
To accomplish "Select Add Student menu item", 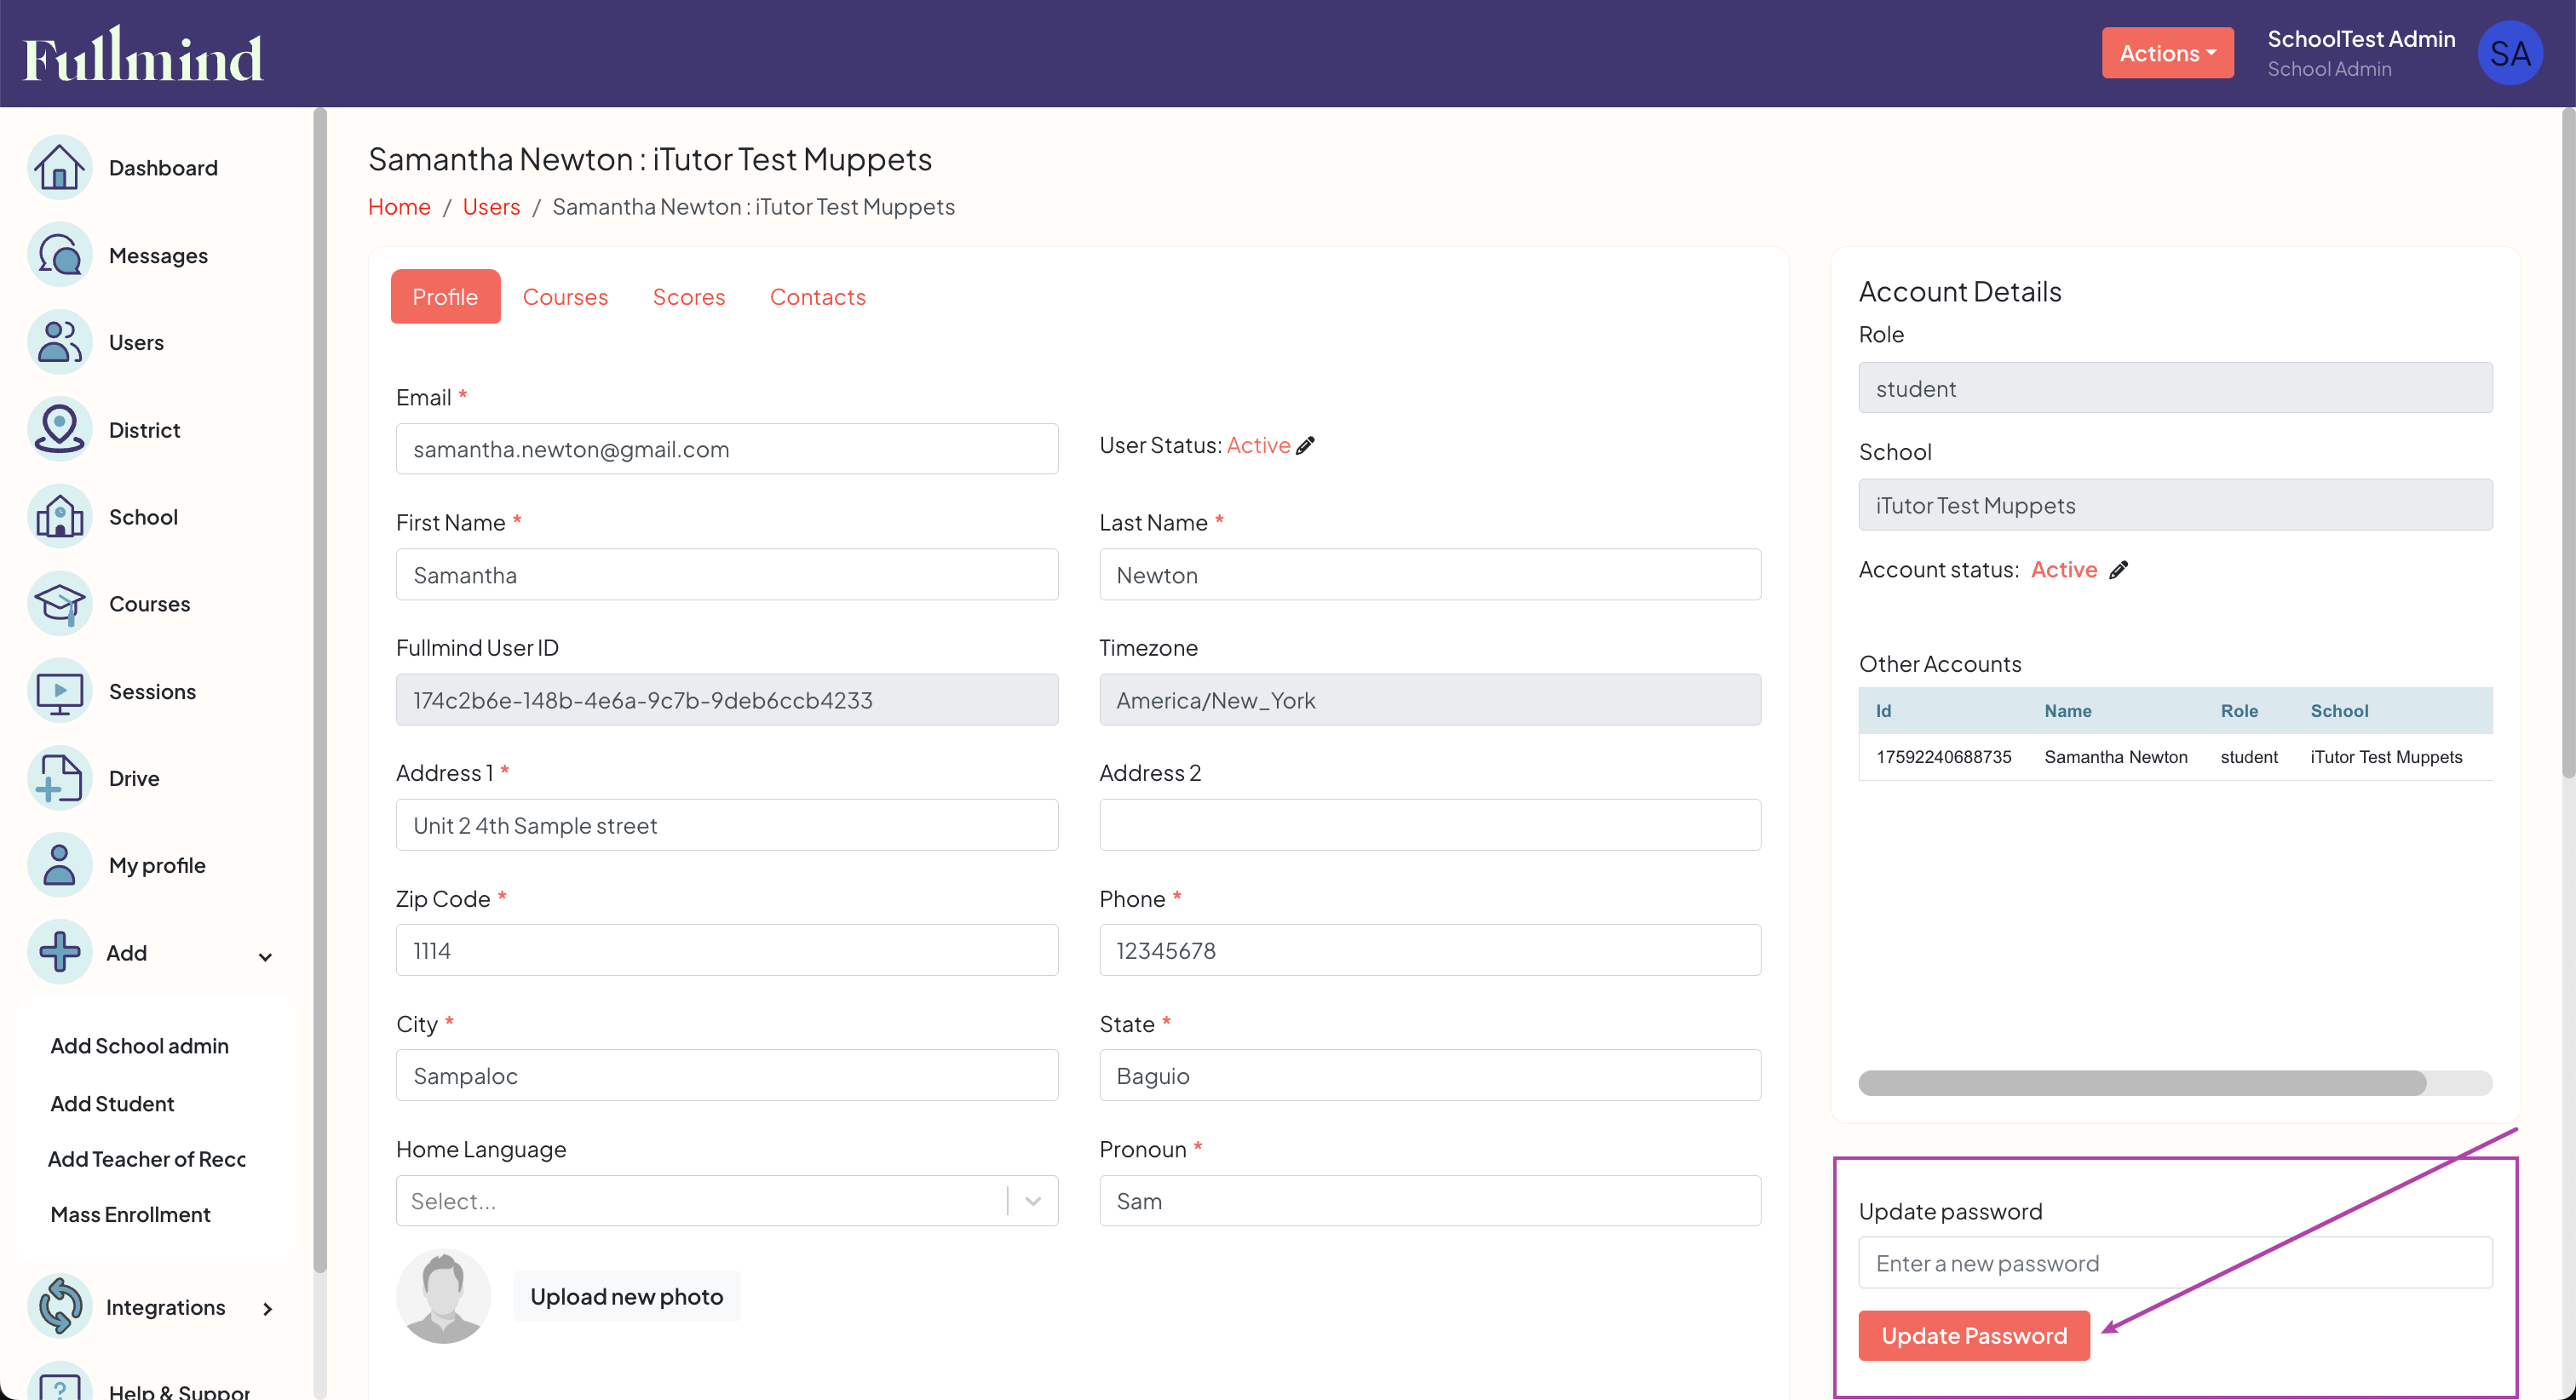I will click(112, 1104).
